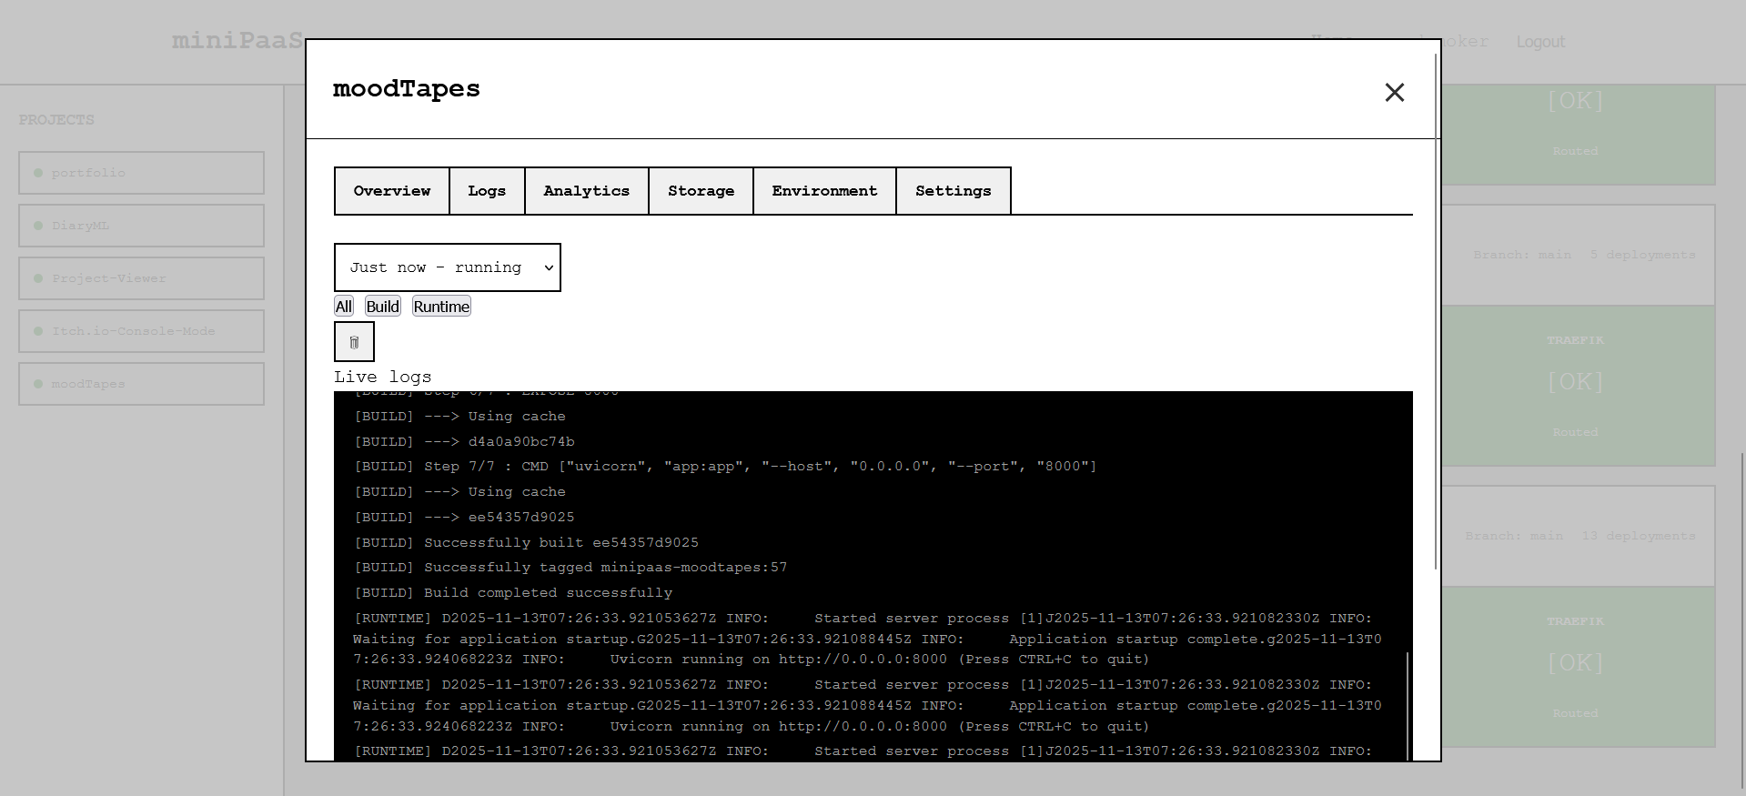Select the portfolio project in sidebar
The height and width of the screenshot is (796, 1746).
[x=141, y=173]
